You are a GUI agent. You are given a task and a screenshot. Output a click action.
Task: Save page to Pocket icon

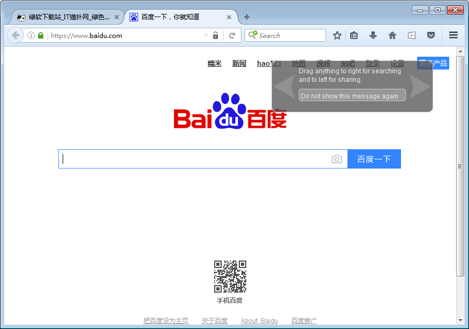(430, 35)
